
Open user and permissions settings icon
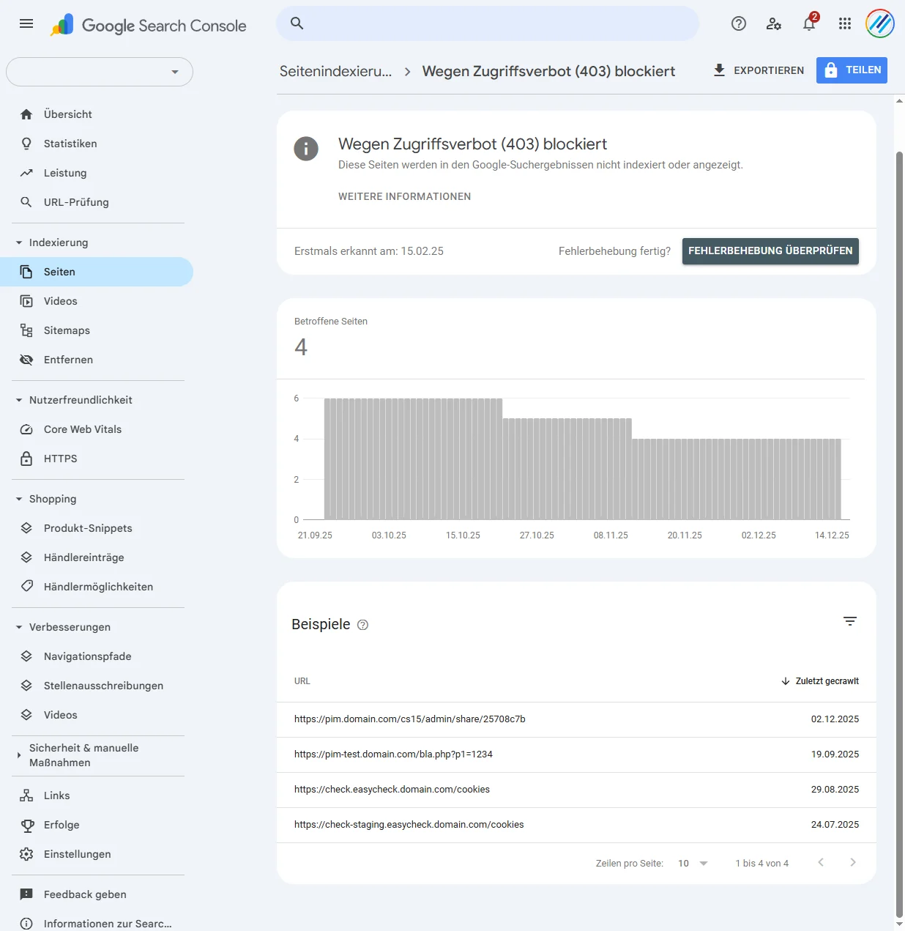[774, 23]
